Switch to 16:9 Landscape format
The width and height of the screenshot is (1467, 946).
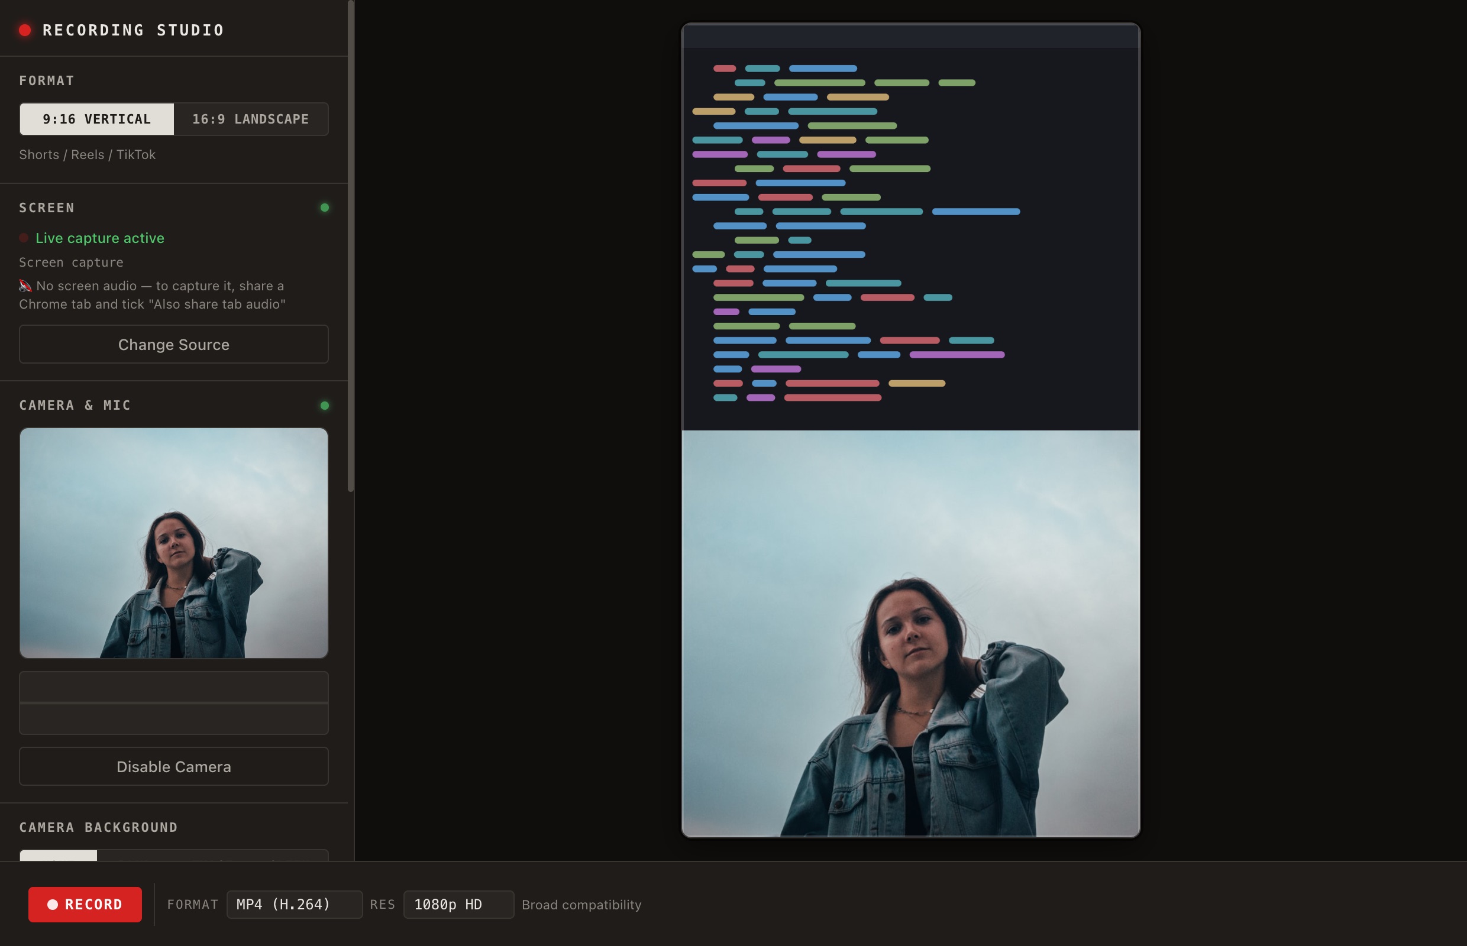pos(251,119)
